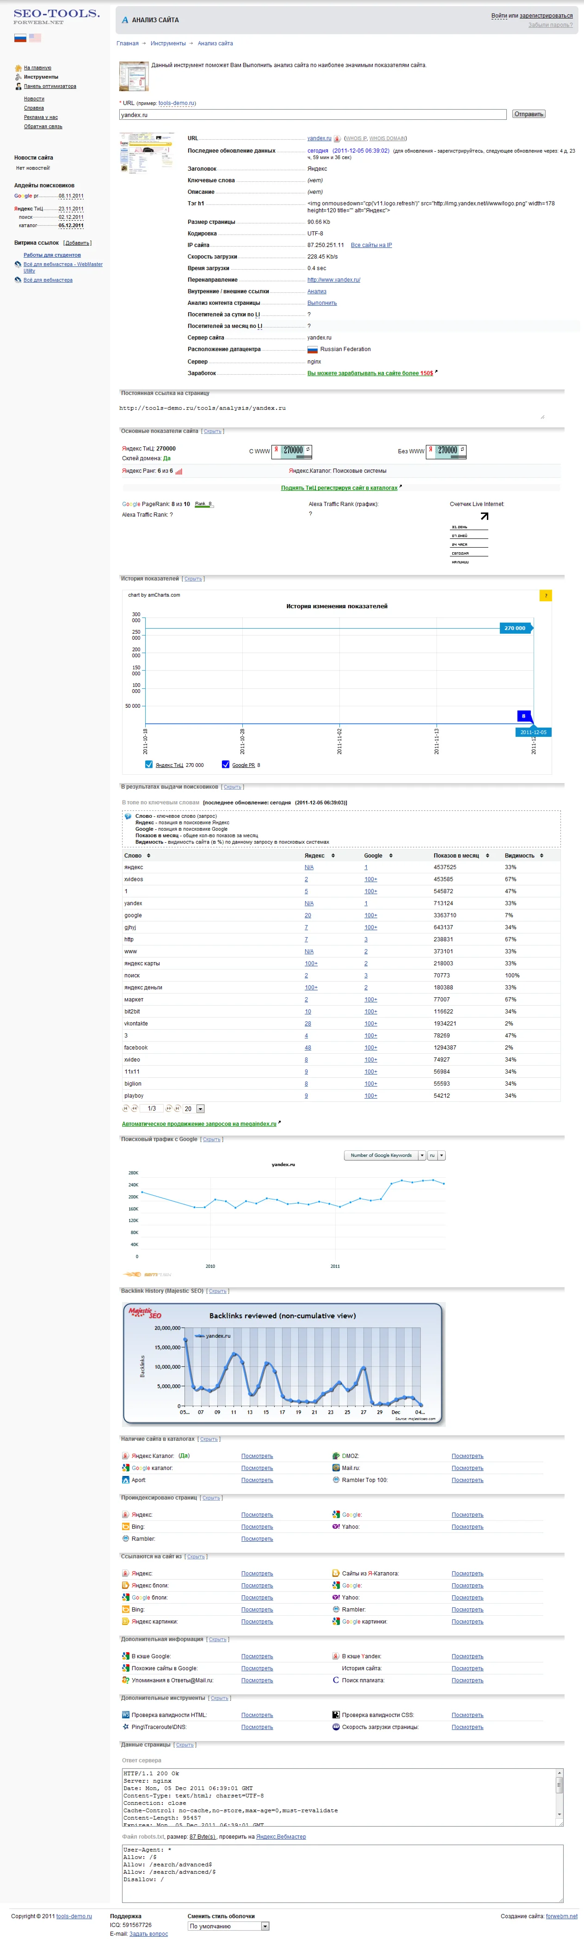This screenshot has height=1939, width=584.
Task: Switch site language via US flag
Action: 35,37
